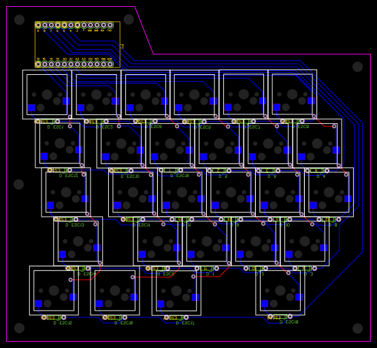
Task: Click the D_ESC13 diode label
Action: coord(75,225)
